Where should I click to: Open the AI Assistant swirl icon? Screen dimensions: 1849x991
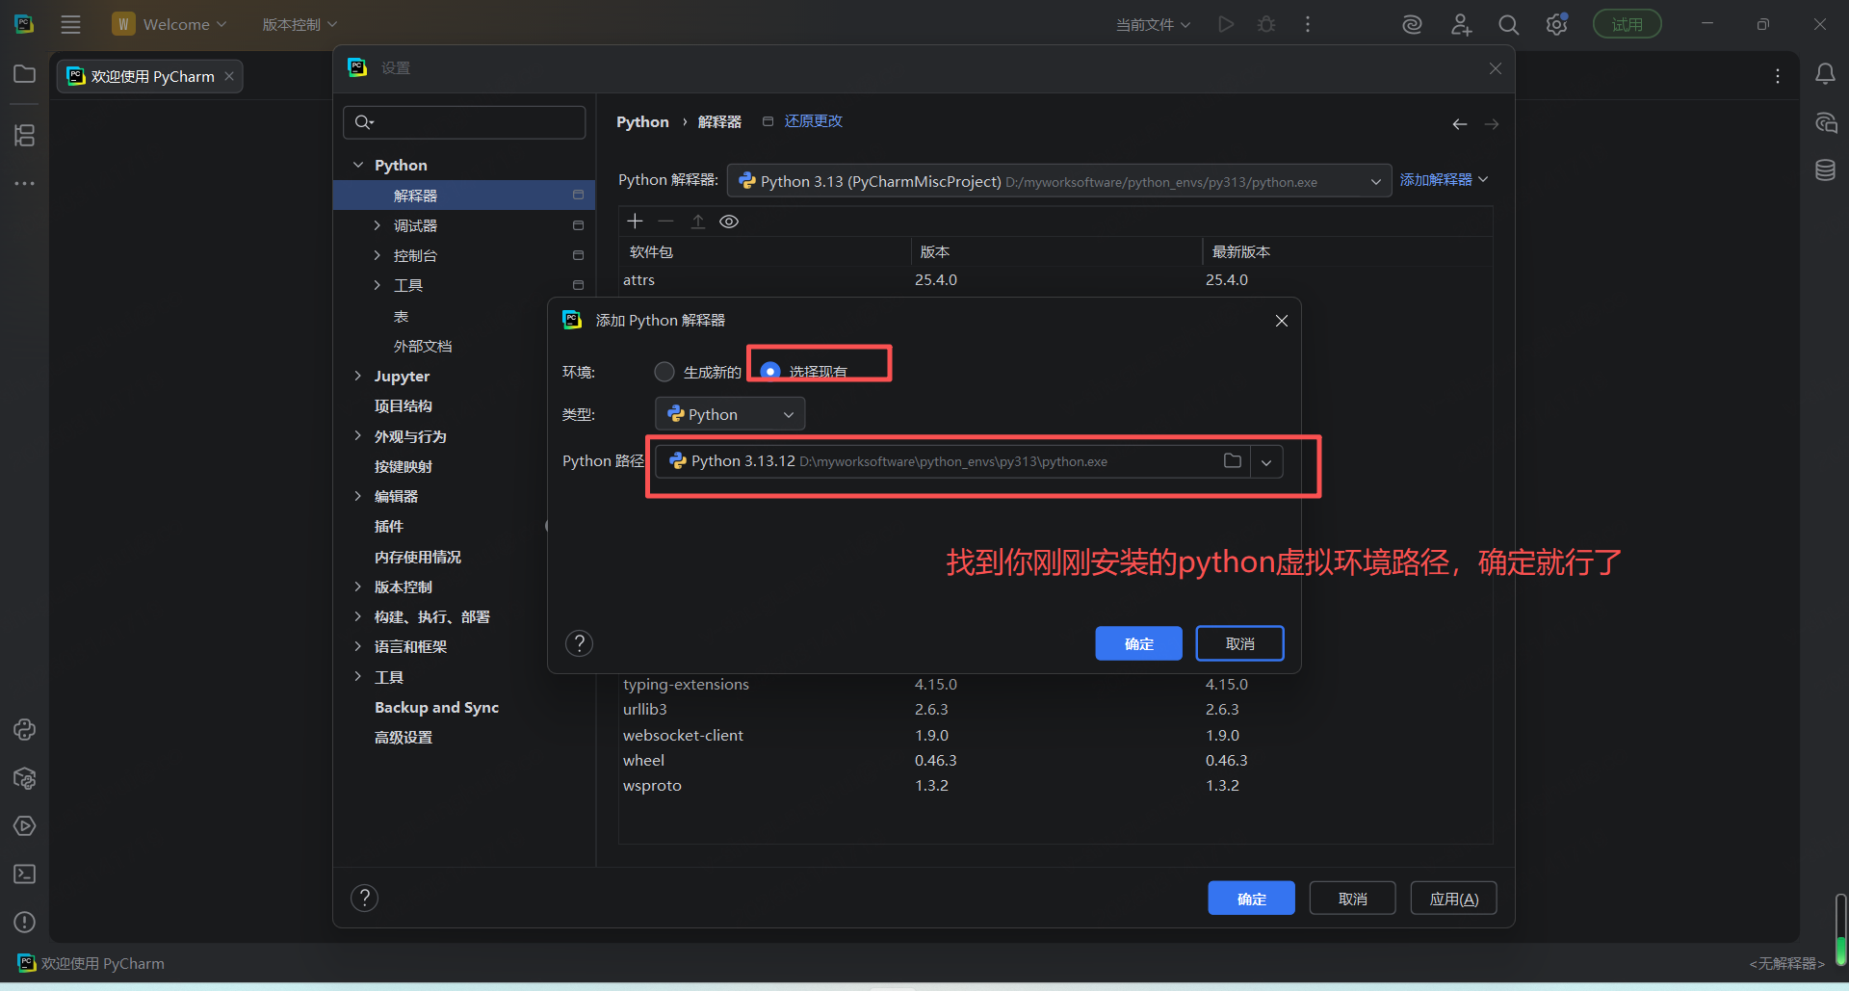click(1412, 25)
